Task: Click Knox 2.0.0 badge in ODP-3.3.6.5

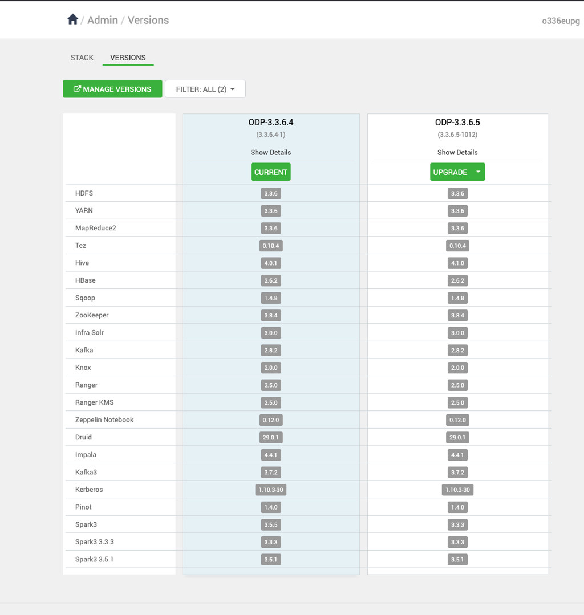Action: (x=457, y=368)
